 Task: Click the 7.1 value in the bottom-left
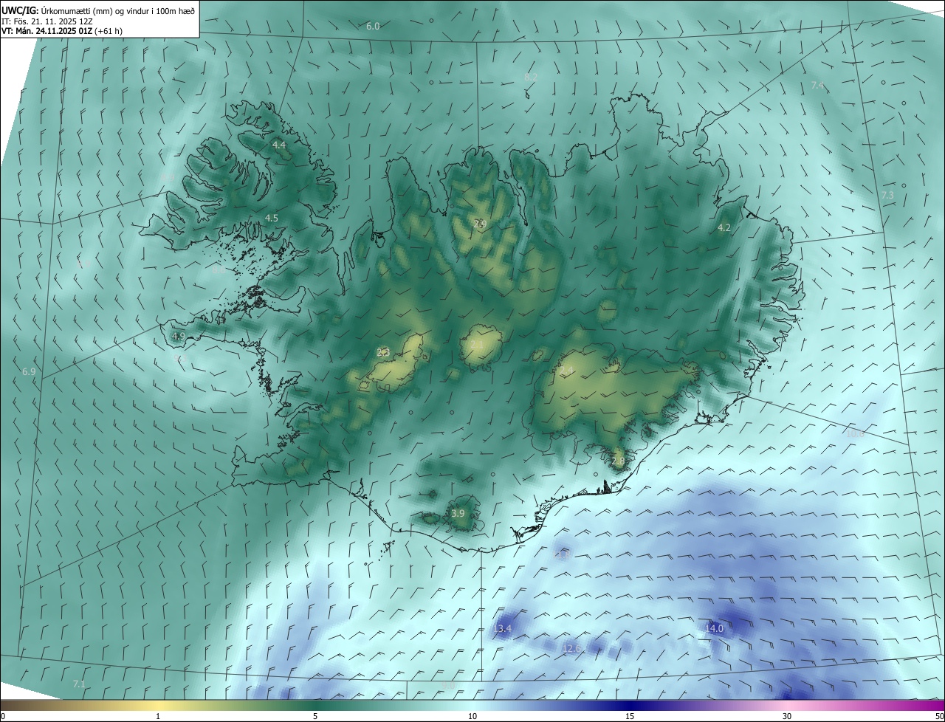coord(79,685)
